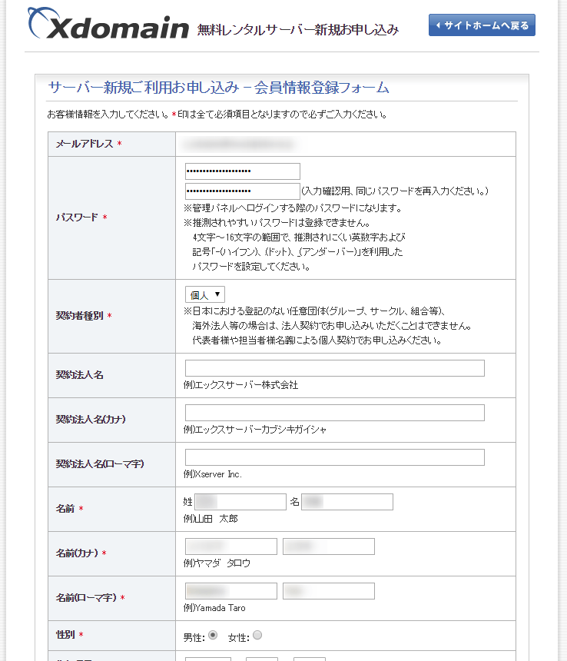Viewport: 567px width, 661px height.
Task: Select the 女性 radio button
Action: point(257,635)
